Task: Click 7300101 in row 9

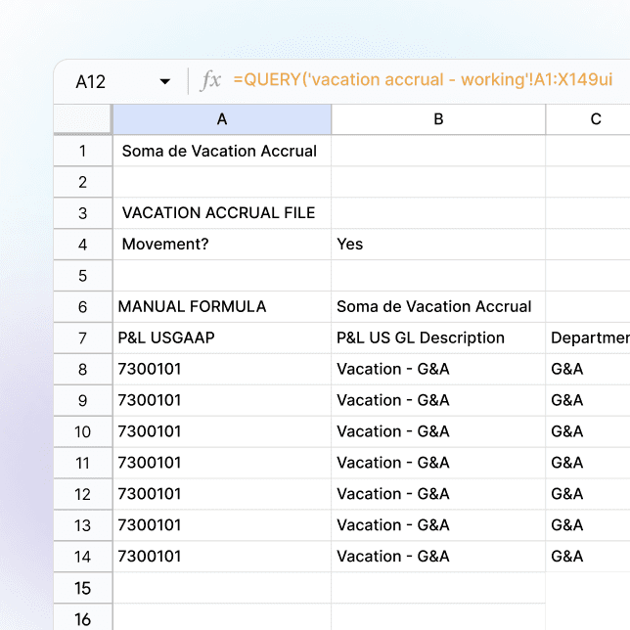Action: 222,400
